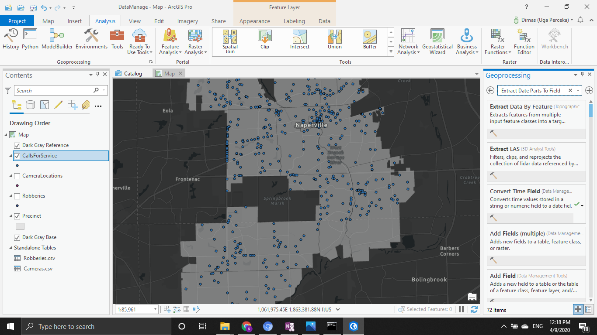Uncheck the CallsForService layer
The height and width of the screenshot is (335, 597).
click(17, 156)
